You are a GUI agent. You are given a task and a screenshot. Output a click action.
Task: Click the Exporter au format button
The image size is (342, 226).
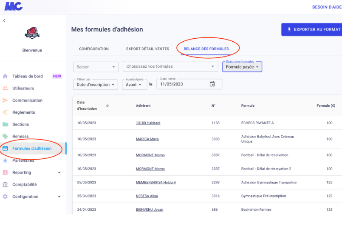pyautogui.click(x=312, y=29)
